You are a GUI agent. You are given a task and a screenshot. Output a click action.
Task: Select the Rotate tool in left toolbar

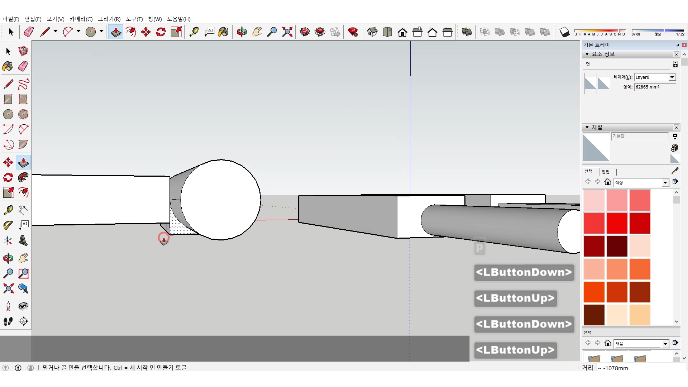tap(8, 178)
